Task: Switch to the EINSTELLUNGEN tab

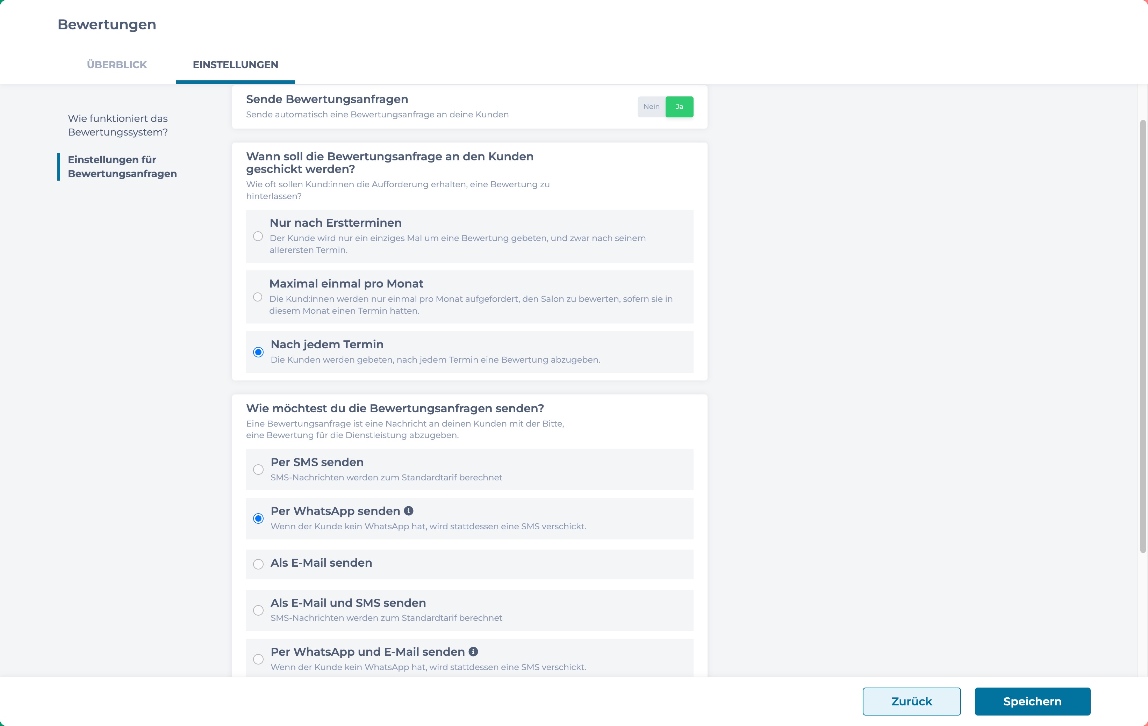Action: [x=236, y=65]
